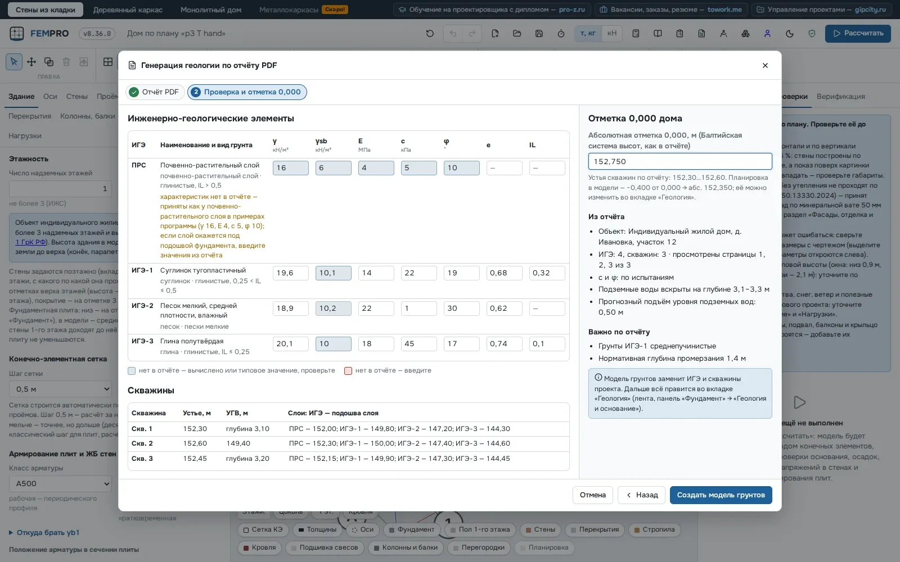Close the geology generation dialog
This screenshot has width=900, height=562.
click(765, 65)
